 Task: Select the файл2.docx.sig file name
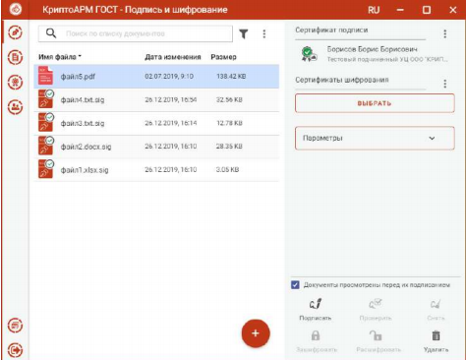pyautogui.click(x=86, y=147)
